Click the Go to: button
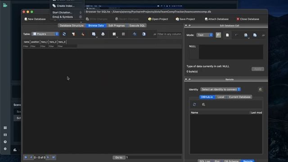Screen dimensions: 288x162 (x=119, y=157)
